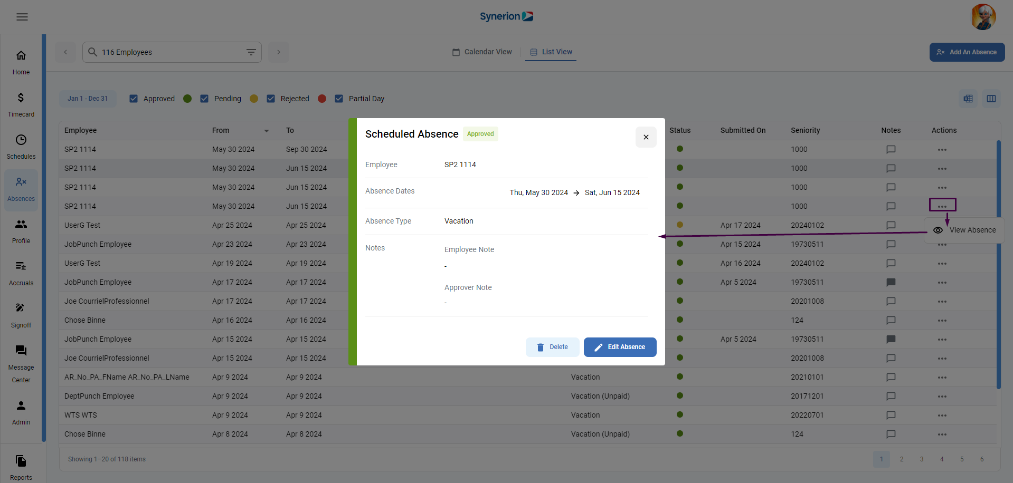The width and height of the screenshot is (1013, 483).
Task: Switch to List View tab
Action: 551,52
